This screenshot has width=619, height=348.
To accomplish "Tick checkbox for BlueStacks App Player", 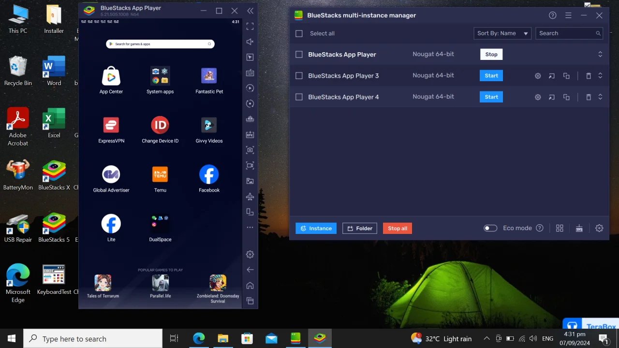I will coord(299,55).
